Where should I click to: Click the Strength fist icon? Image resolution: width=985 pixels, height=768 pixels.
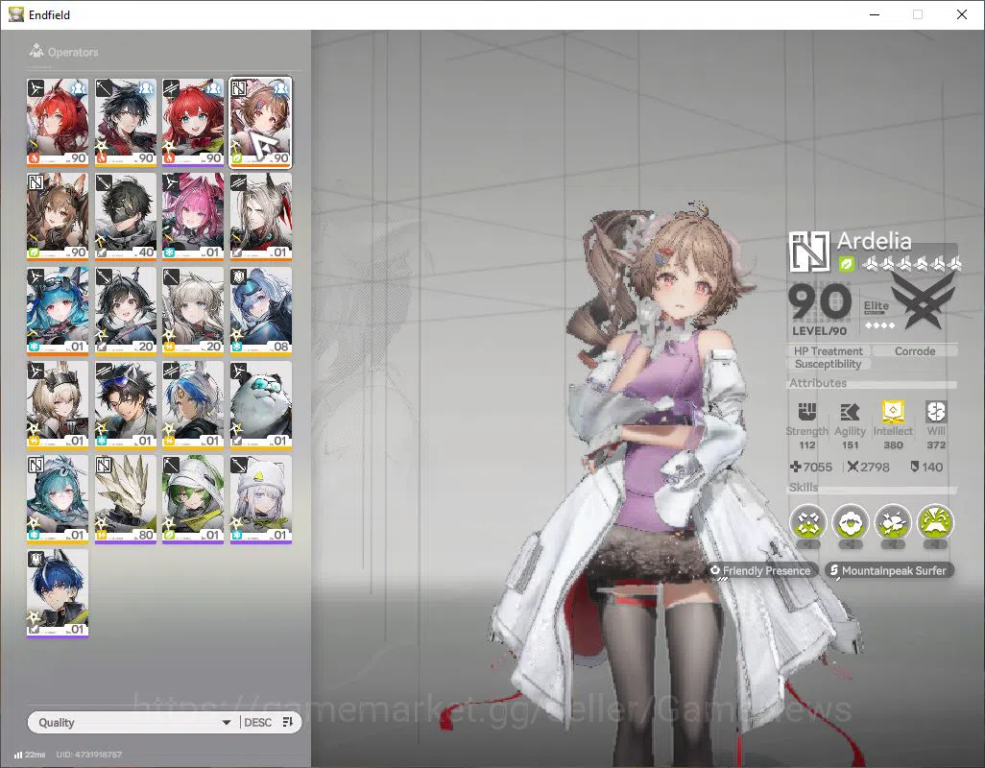pyautogui.click(x=806, y=412)
